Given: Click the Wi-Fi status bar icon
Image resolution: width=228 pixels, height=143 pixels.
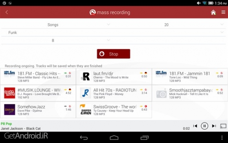Looking at the screenshot, I should coord(204,3).
